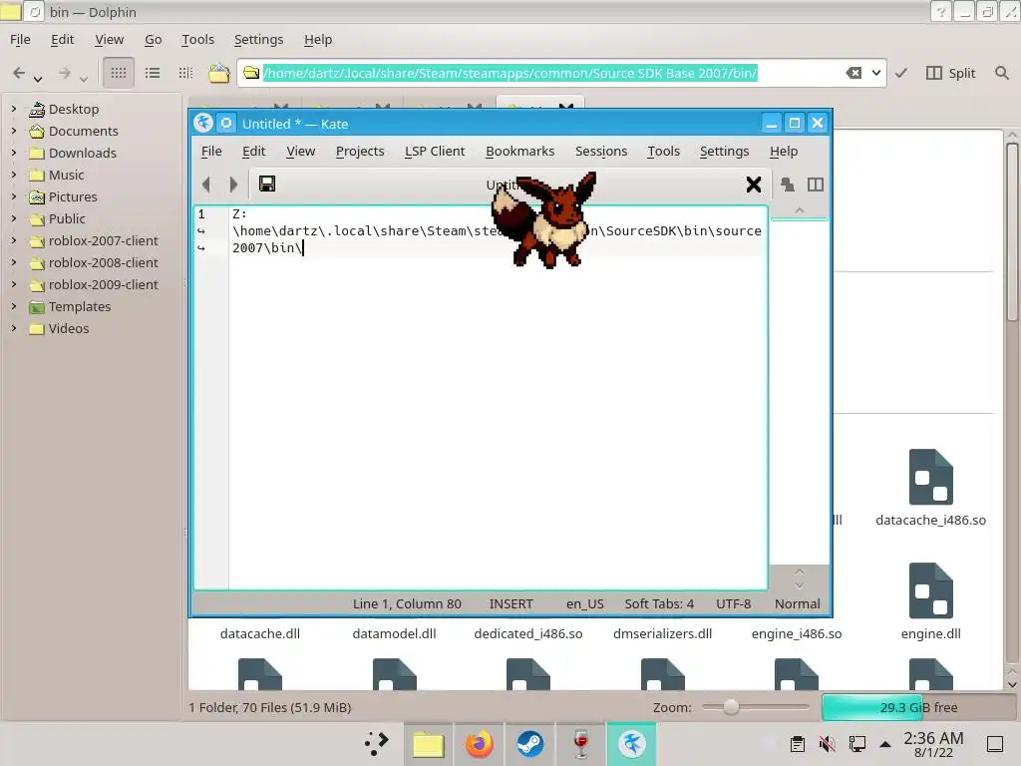Unmute audio via tray volume icon
Viewport: 1021px width, 766px height.
coord(827,743)
